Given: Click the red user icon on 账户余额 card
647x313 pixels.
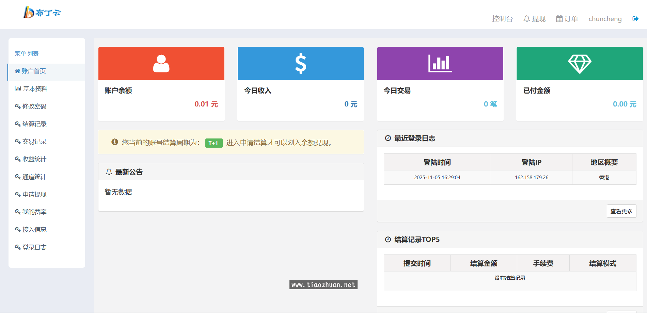Looking at the screenshot, I should click(x=161, y=63).
